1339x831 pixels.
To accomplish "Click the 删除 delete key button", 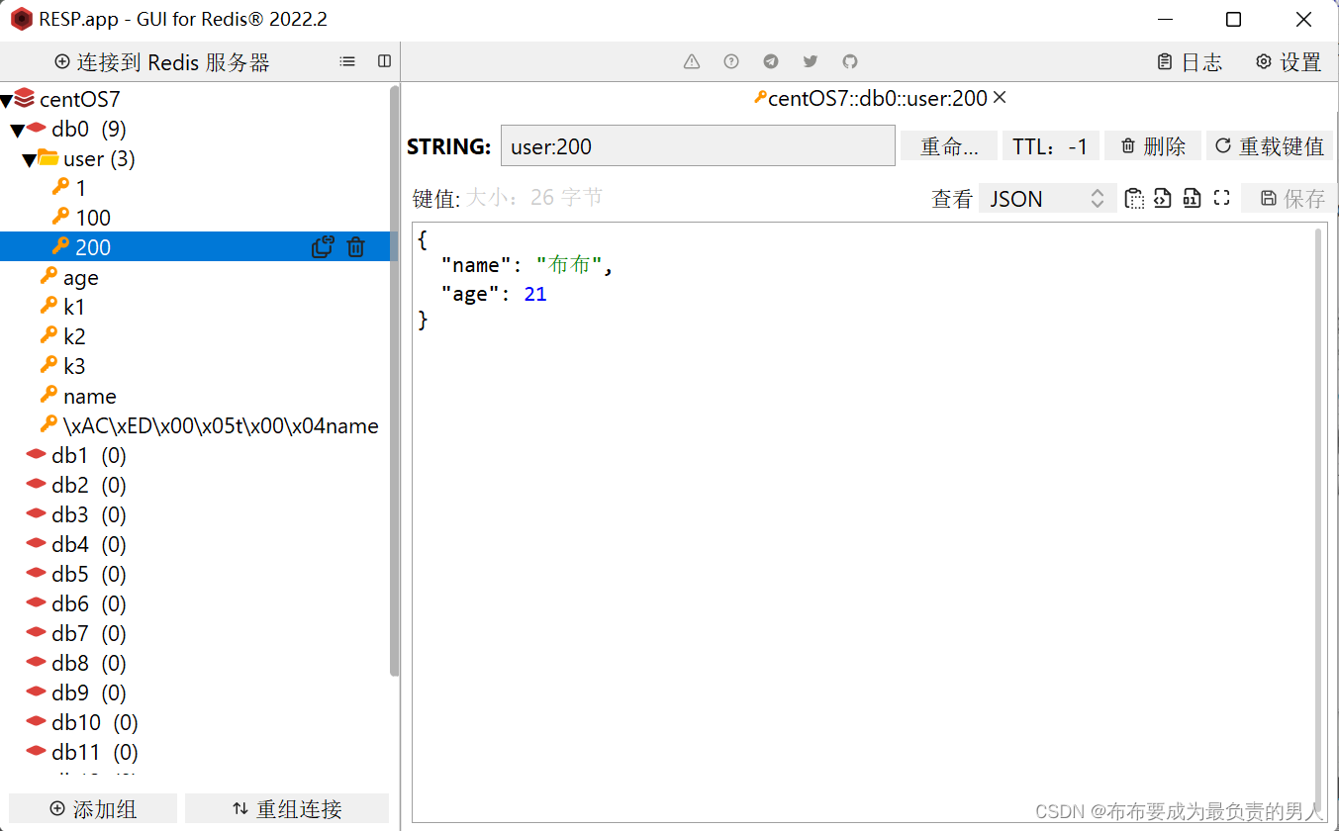I will point(1153,146).
